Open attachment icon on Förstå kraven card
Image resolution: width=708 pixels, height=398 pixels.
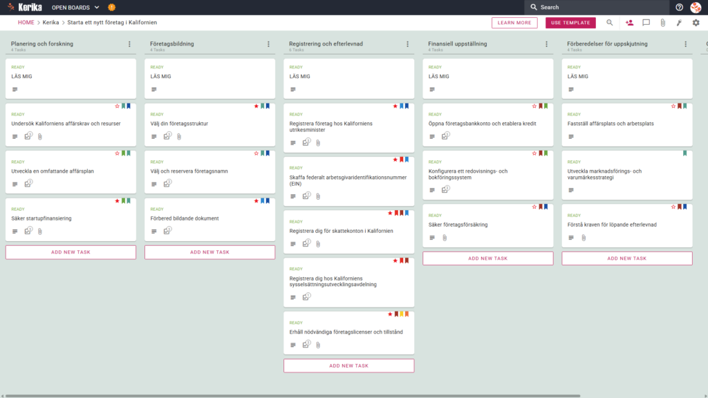pos(584,238)
